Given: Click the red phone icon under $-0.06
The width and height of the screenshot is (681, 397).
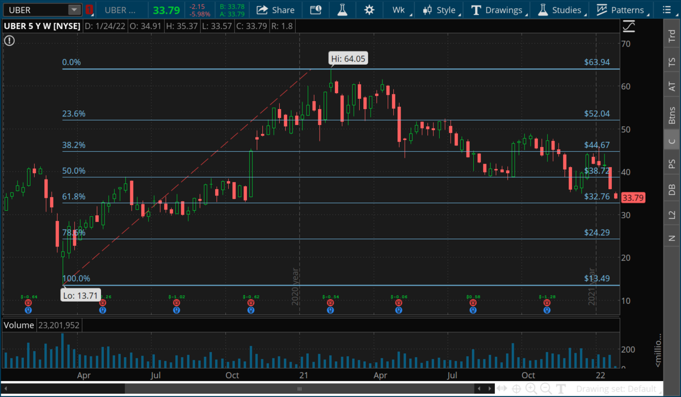Looking at the screenshot, I should (x=398, y=303).
